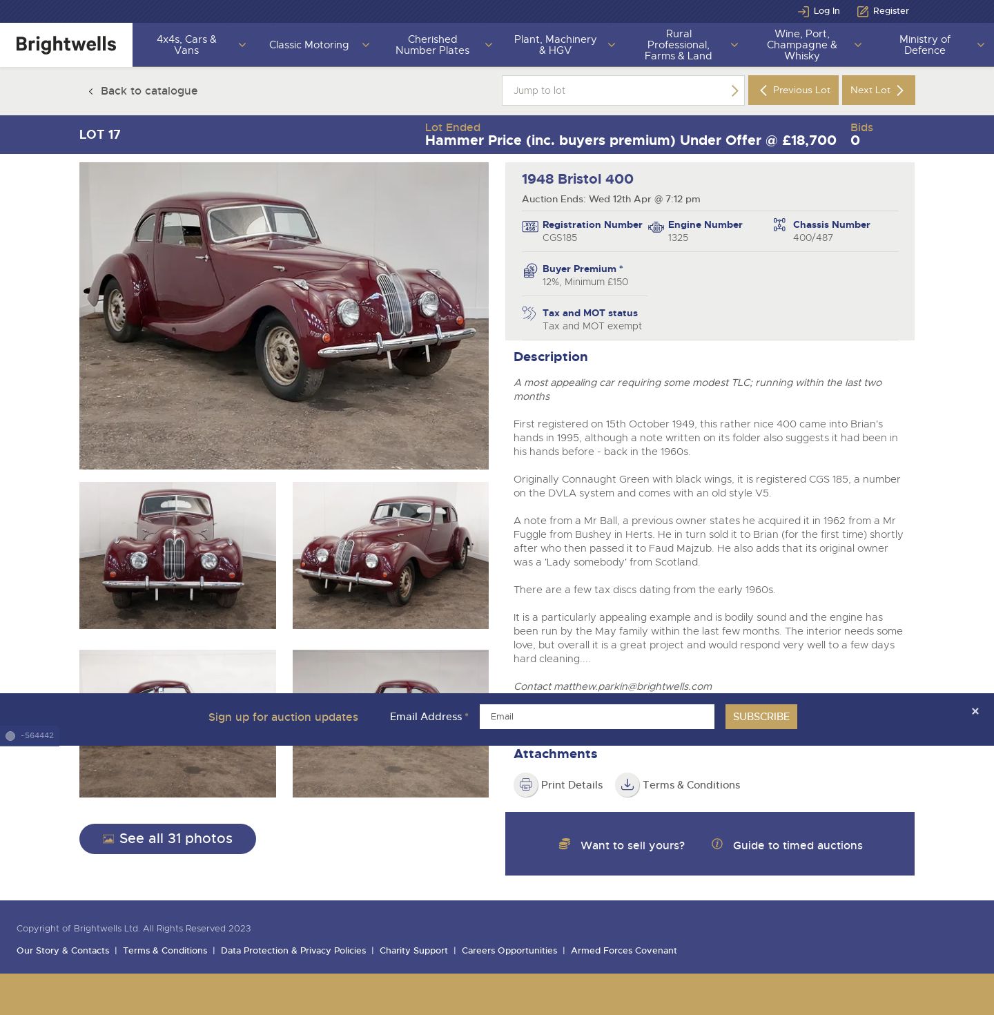Click the Tax and MOT status icon
The height and width of the screenshot is (1015, 994).
pyautogui.click(x=529, y=313)
